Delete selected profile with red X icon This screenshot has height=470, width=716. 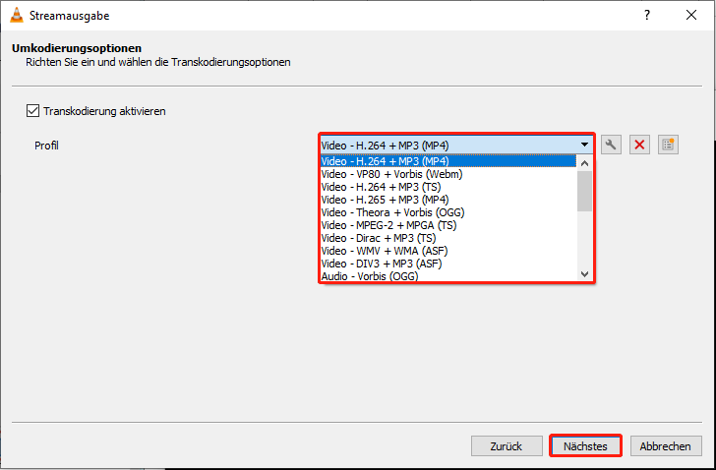click(x=639, y=146)
